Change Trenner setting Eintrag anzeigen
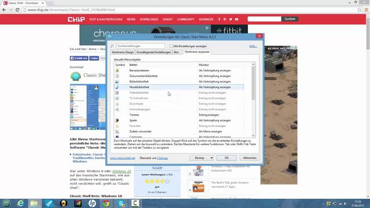 pos(209,115)
